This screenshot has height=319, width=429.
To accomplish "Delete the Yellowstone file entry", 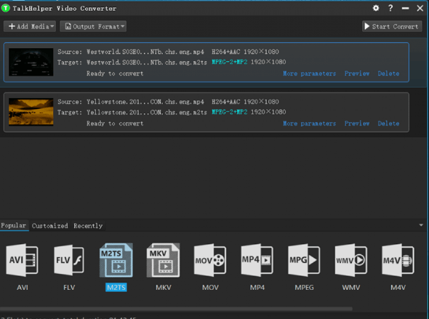I will click(388, 124).
